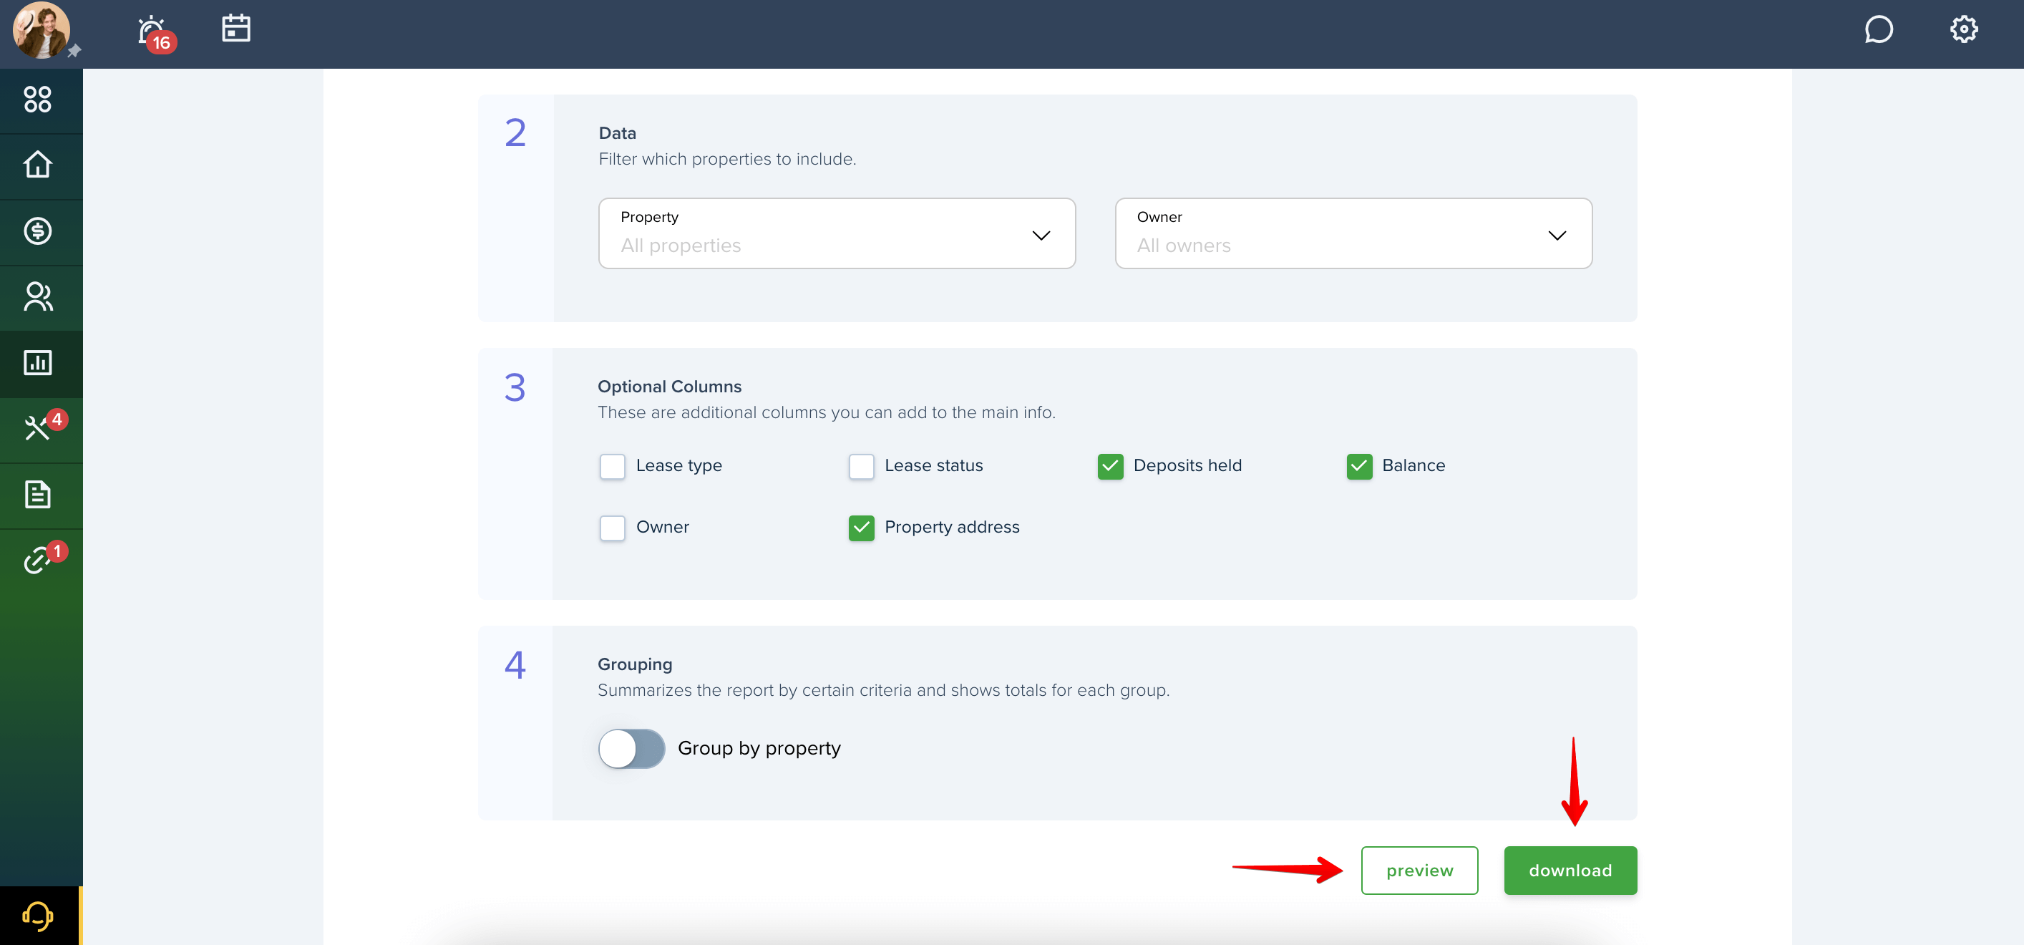Click the Optional Columns heading
2024x945 pixels.
pos(669,387)
